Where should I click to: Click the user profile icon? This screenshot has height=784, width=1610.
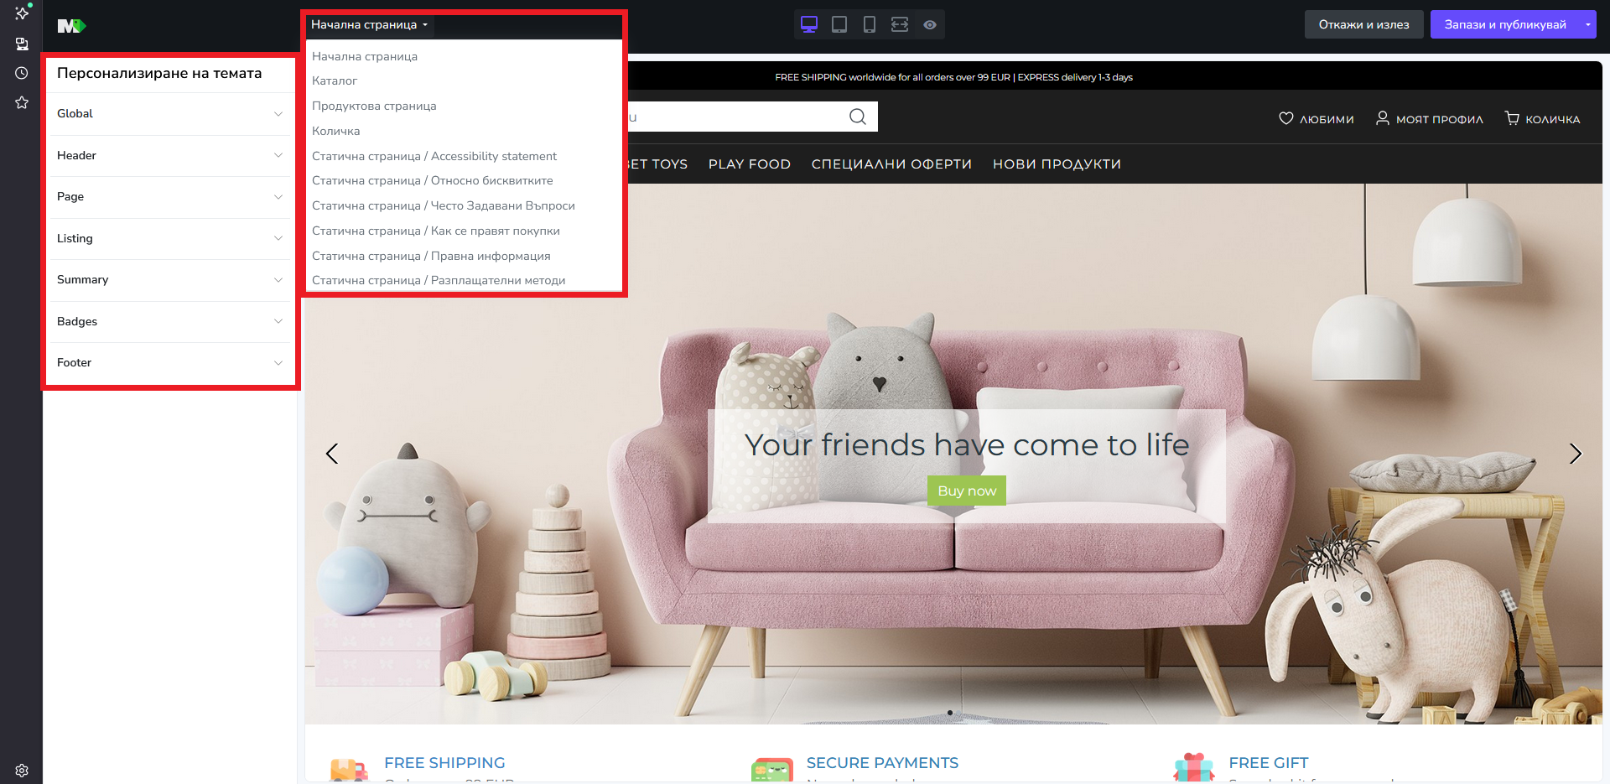1383,118
